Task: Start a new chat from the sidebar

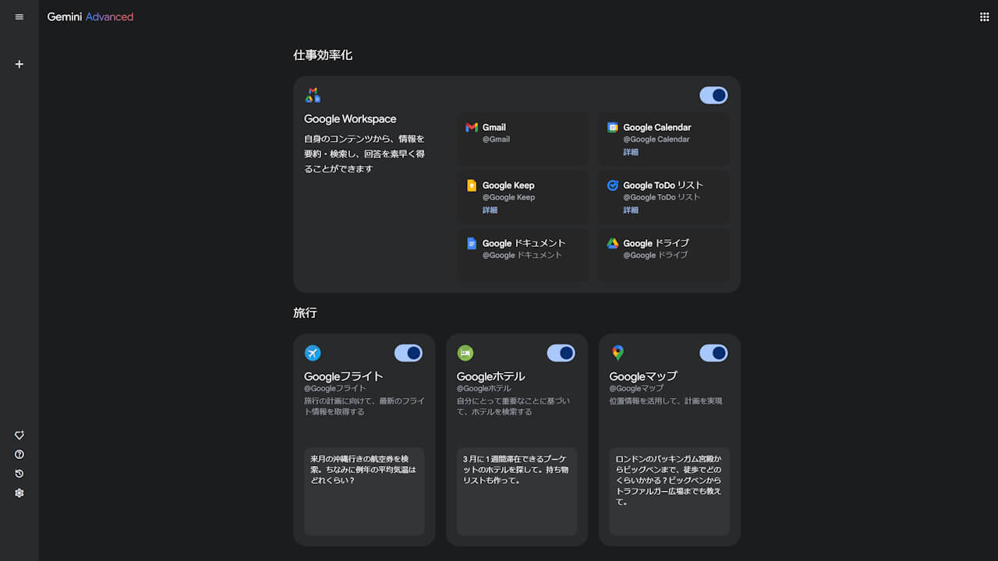Action: tap(19, 64)
